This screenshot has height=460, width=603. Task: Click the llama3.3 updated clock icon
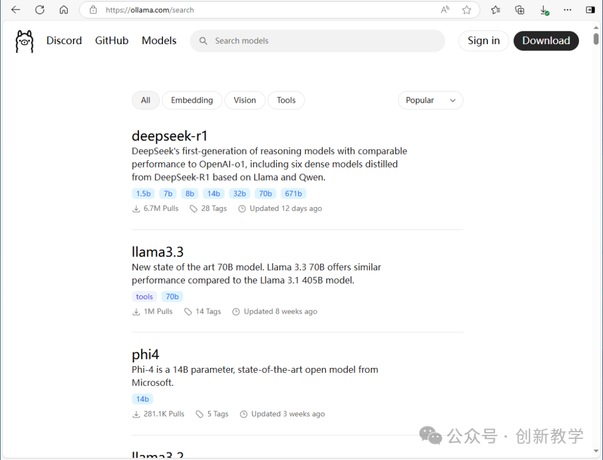(x=236, y=312)
